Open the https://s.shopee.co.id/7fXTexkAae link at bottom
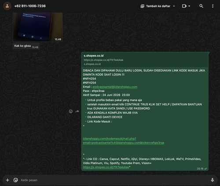Screen dimensions: 220x186 click(106, 167)
